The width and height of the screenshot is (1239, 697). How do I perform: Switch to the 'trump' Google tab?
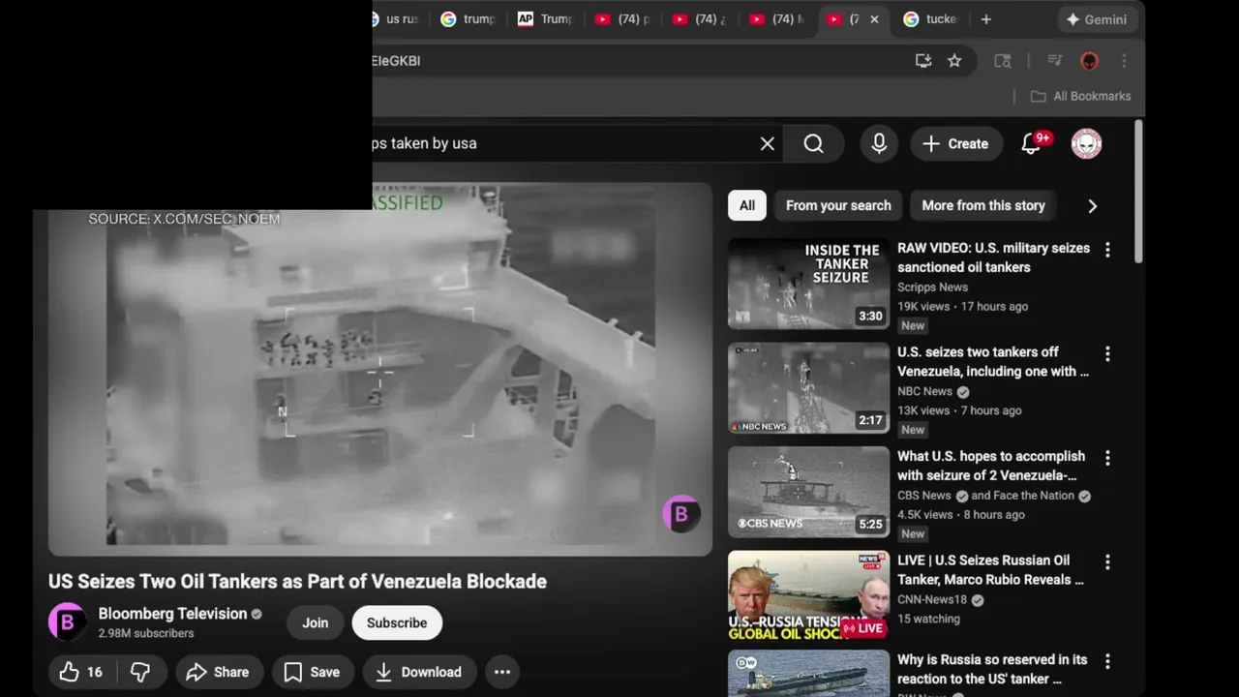pyautogui.click(x=468, y=19)
